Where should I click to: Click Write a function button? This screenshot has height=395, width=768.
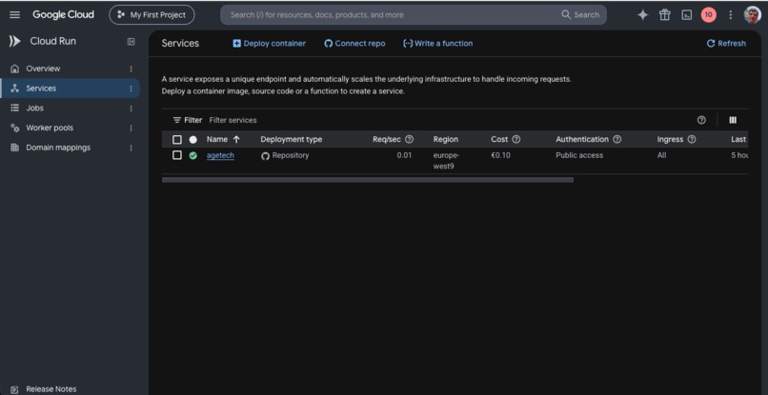point(438,43)
